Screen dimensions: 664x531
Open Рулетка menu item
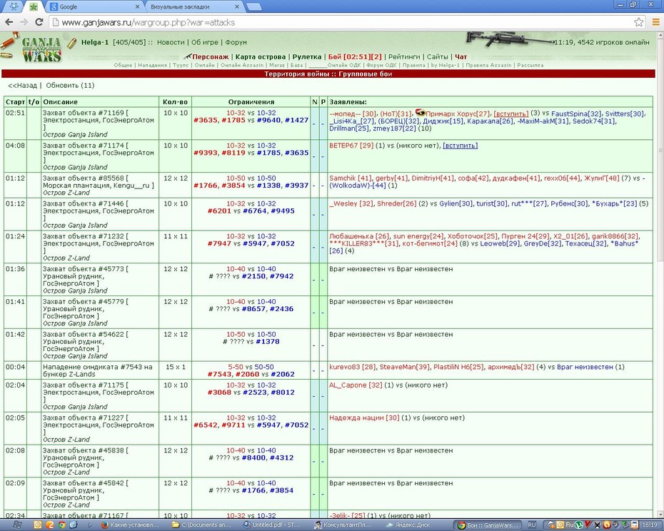click(x=307, y=57)
